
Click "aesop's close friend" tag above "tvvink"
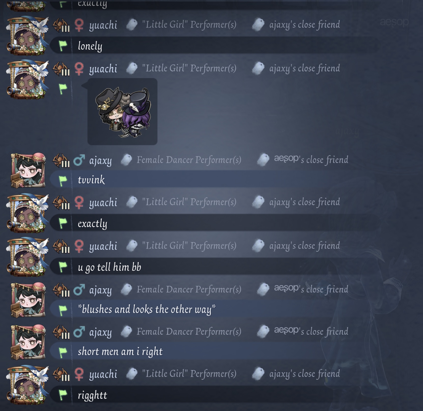point(311,160)
